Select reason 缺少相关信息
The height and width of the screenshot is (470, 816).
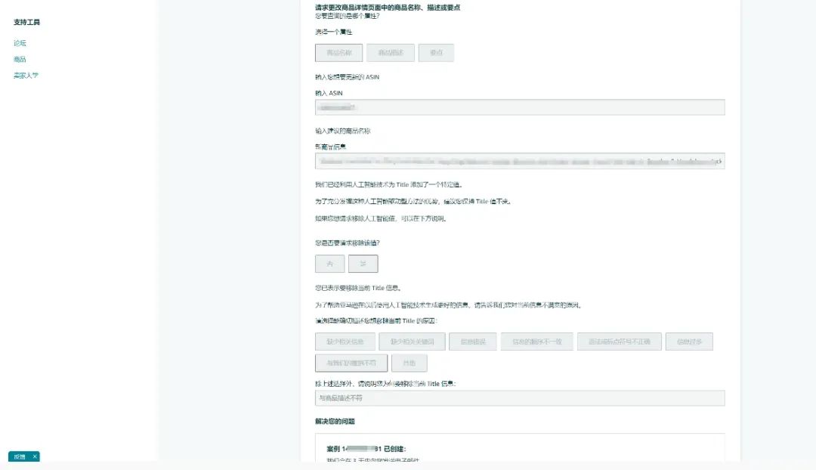coord(345,342)
